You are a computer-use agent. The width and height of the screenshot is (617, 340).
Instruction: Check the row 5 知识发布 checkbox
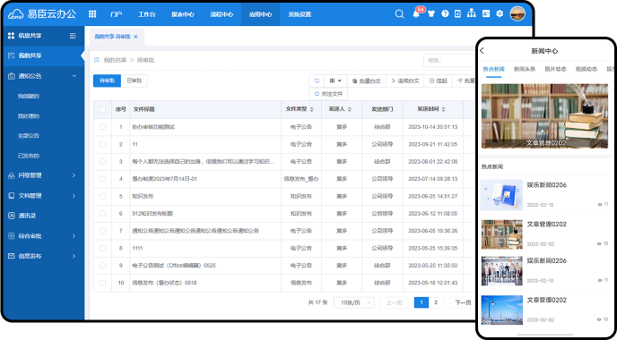point(103,196)
